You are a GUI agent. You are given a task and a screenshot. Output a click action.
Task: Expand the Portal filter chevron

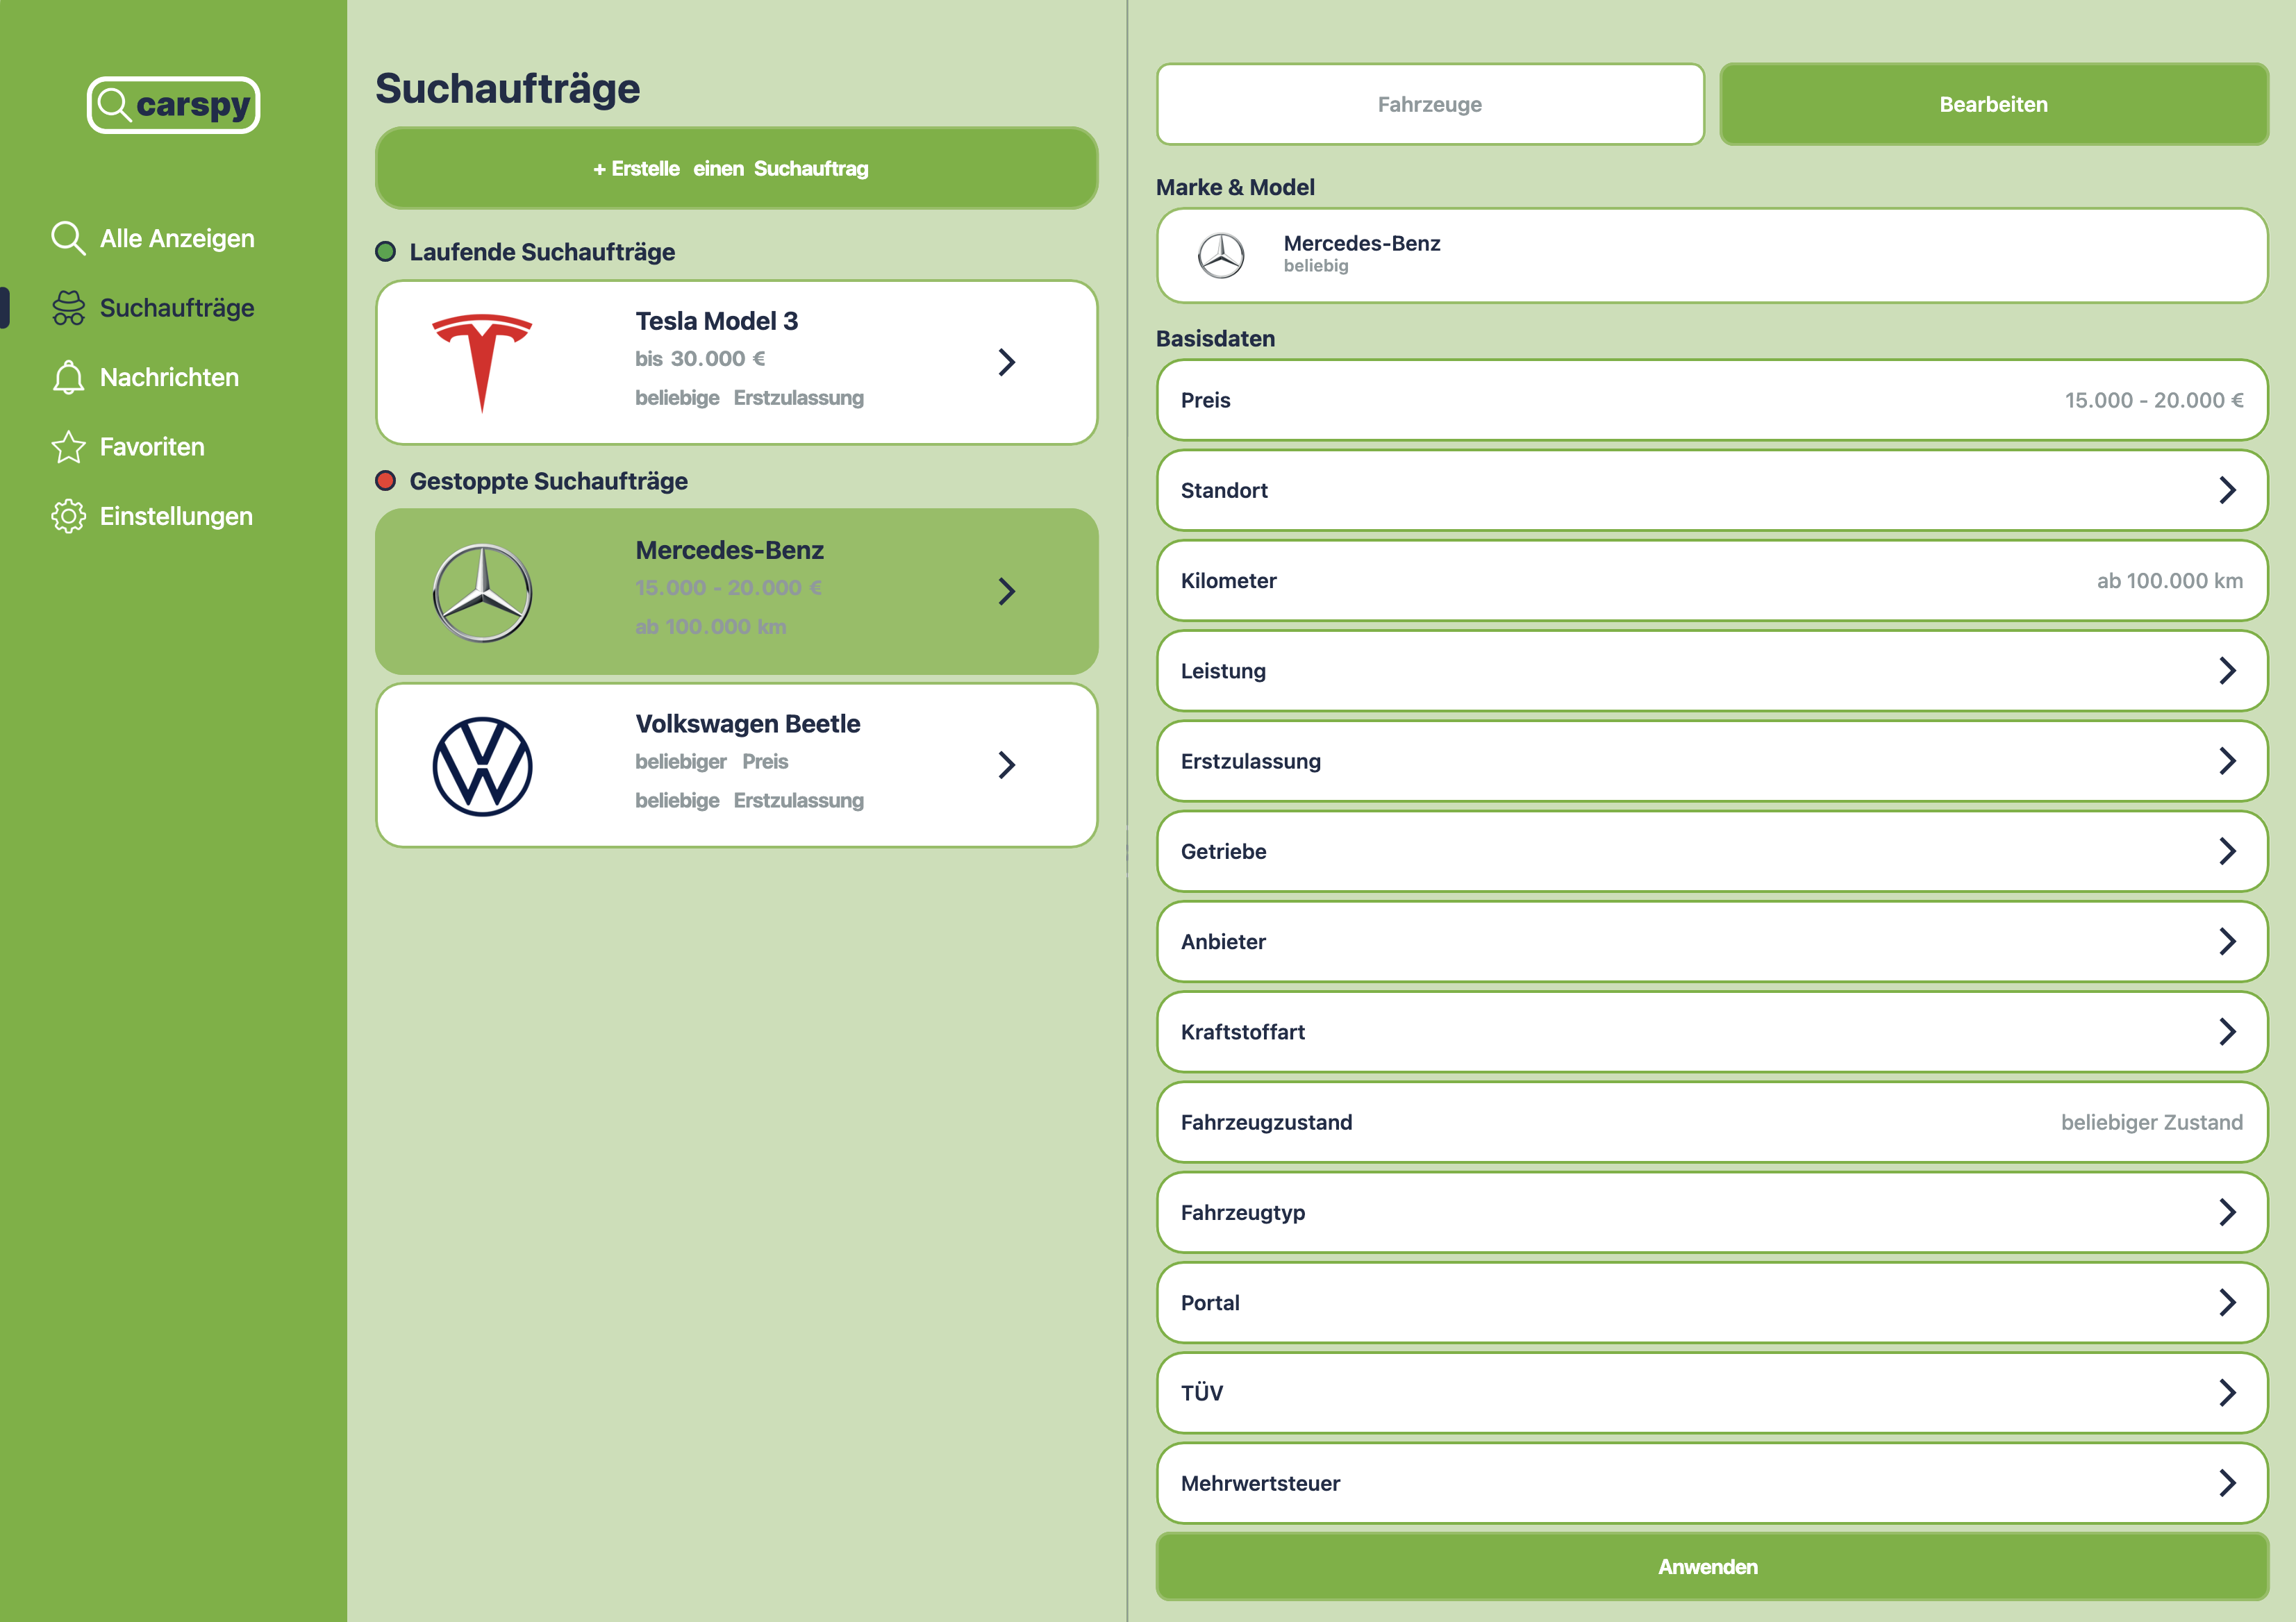click(2227, 1302)
